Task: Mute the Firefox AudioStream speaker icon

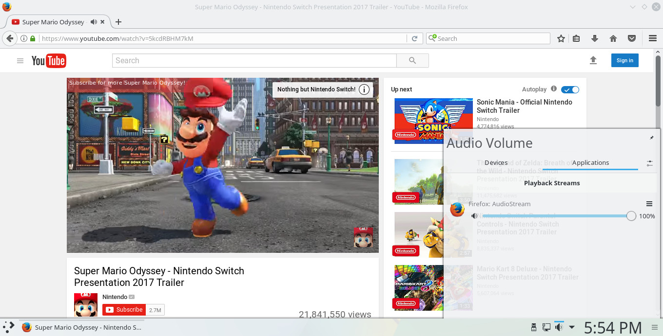Action: click(x=474, y=216)
